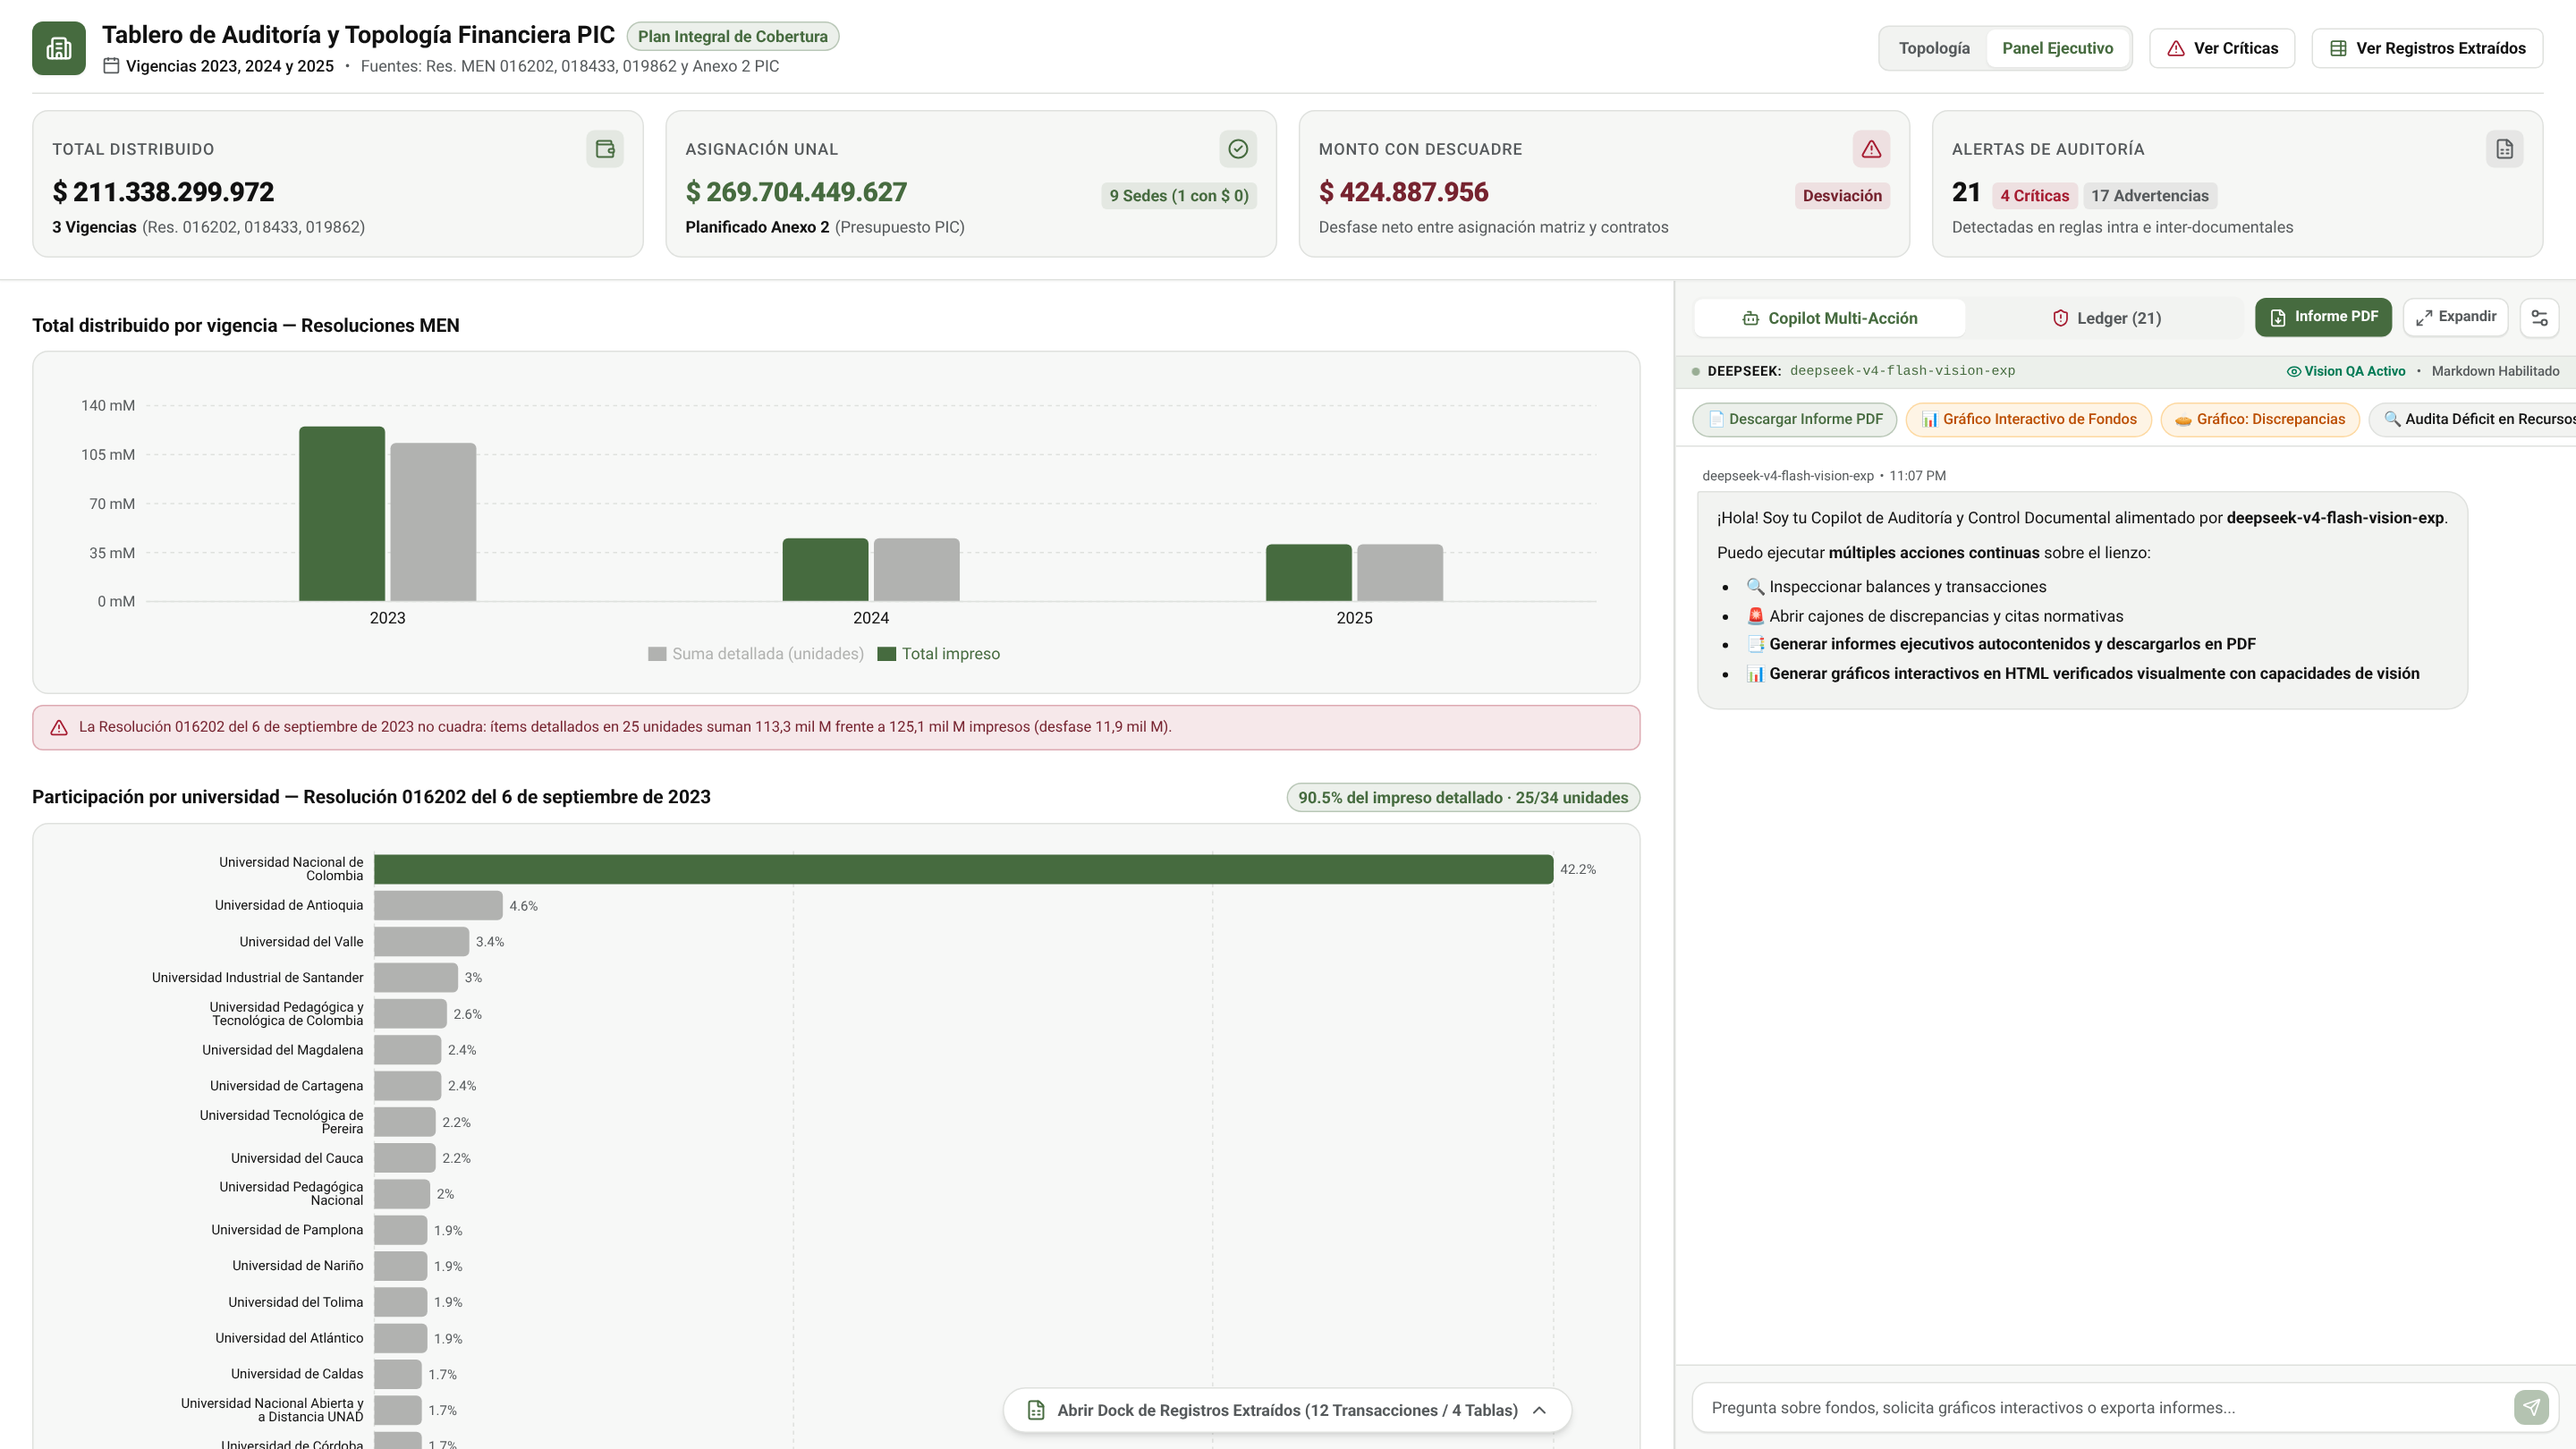The width and height of the screenshot is (2576, 1449).
Task: Switch to the Panel Ejecutivo view
Action: coord(2057,48)
